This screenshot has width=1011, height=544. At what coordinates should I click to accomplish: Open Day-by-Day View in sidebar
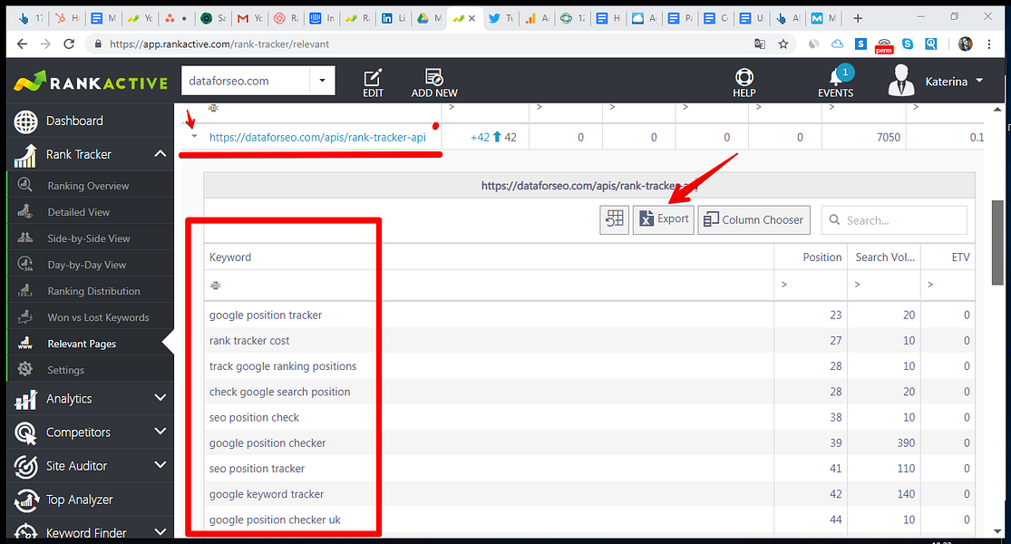tap(91, 265)
